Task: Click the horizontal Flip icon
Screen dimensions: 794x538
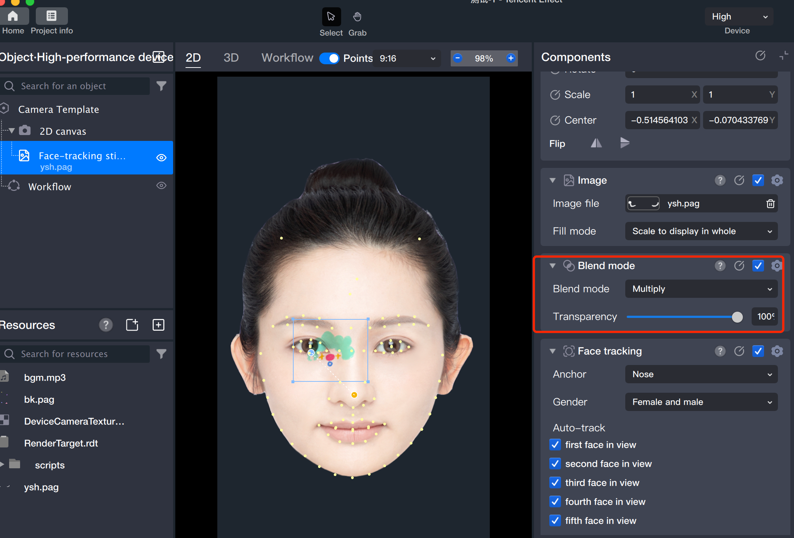Action: 596,143
